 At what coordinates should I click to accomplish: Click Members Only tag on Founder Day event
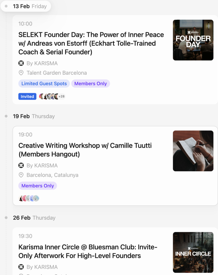coord(90,84)
